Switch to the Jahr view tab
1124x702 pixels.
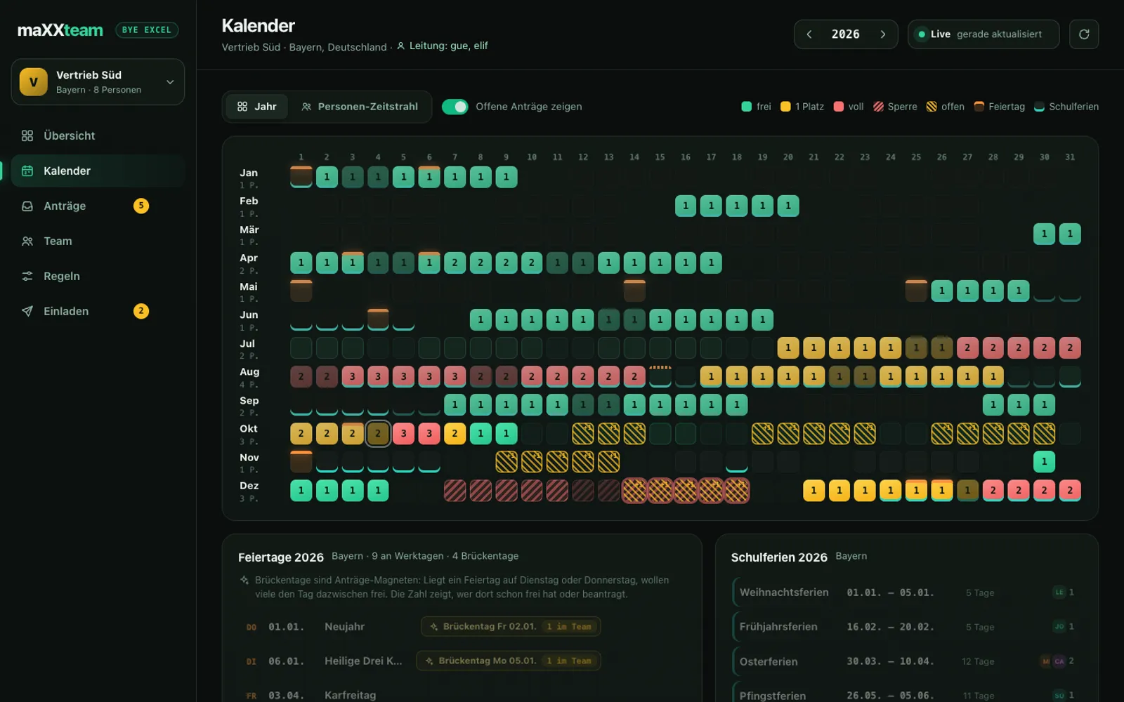point(257,107)
